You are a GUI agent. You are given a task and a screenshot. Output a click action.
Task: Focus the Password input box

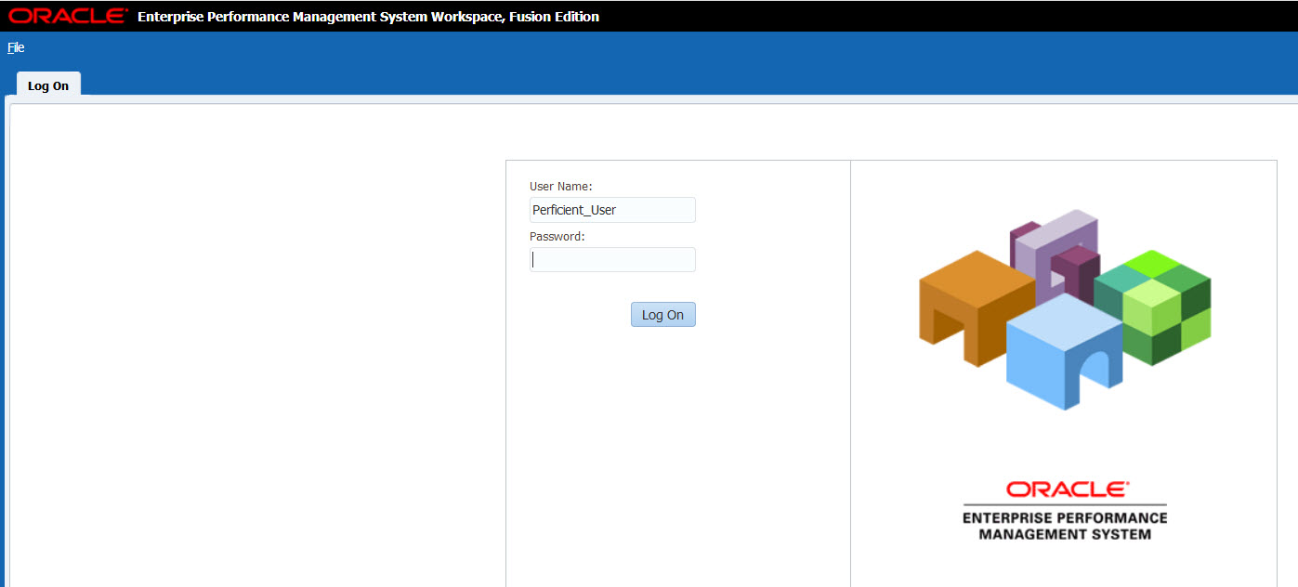click(612, 259)
